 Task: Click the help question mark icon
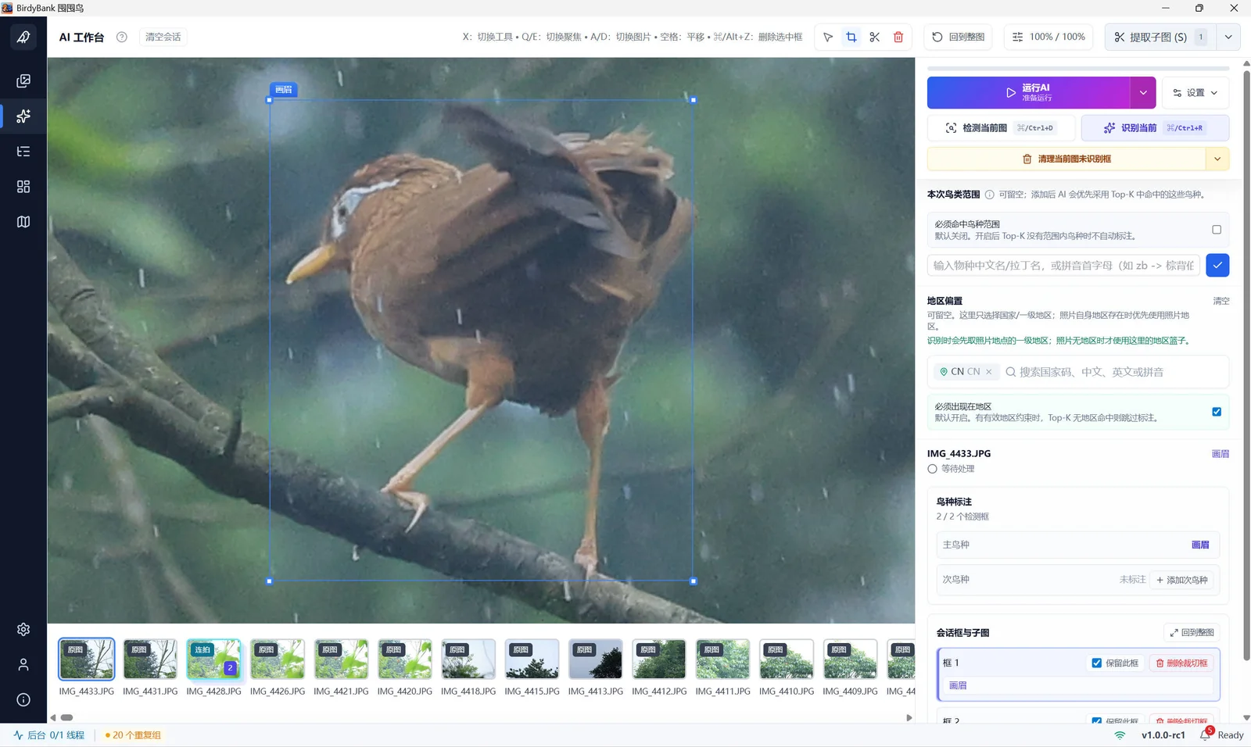tap(122, 37)
